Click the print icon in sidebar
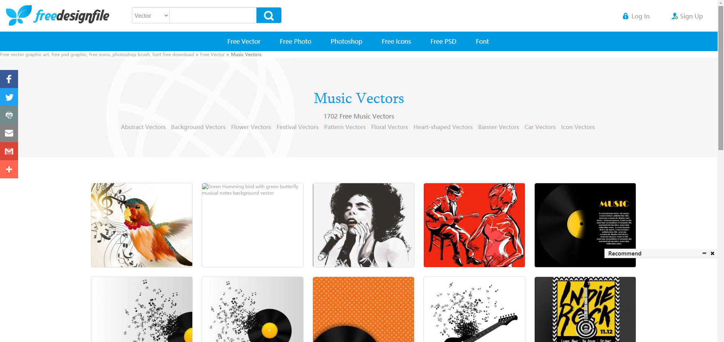This screenshot has width=724, height=342. (9, 115)
